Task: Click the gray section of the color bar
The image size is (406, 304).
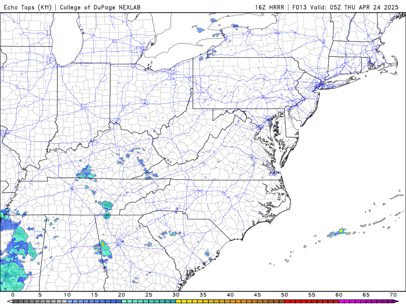Action: 40,301
